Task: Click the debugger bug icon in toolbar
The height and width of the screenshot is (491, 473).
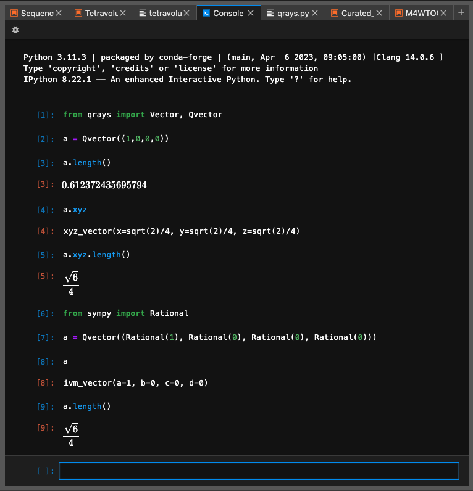Action: coord(15,30)
